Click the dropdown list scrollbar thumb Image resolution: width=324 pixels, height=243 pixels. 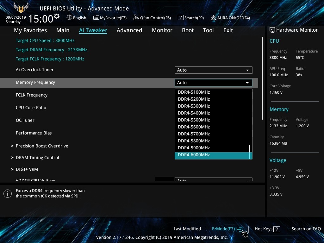click(250, 152)
